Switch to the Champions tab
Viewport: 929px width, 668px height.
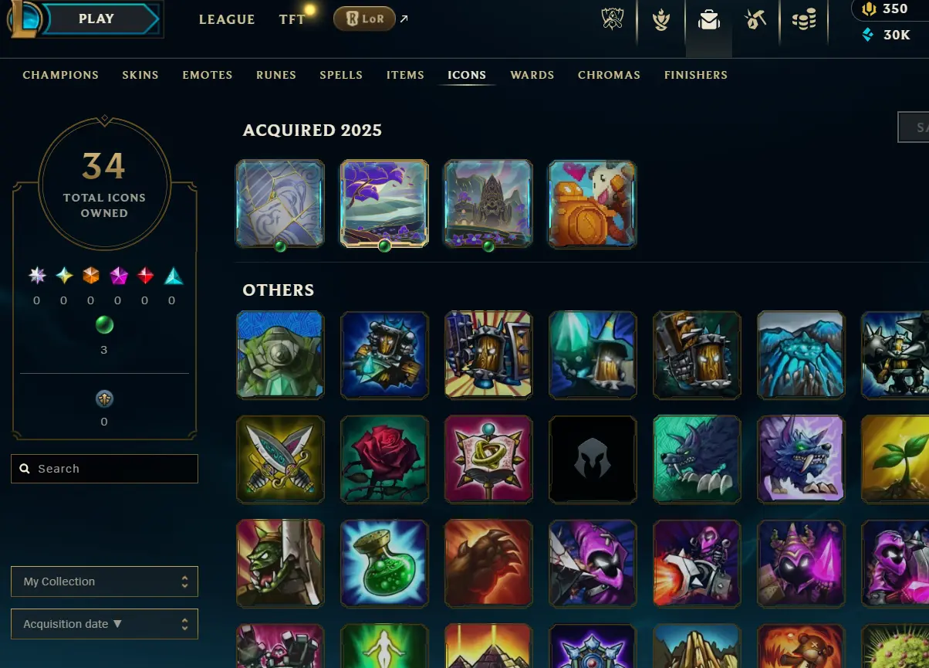pos(61,75)
